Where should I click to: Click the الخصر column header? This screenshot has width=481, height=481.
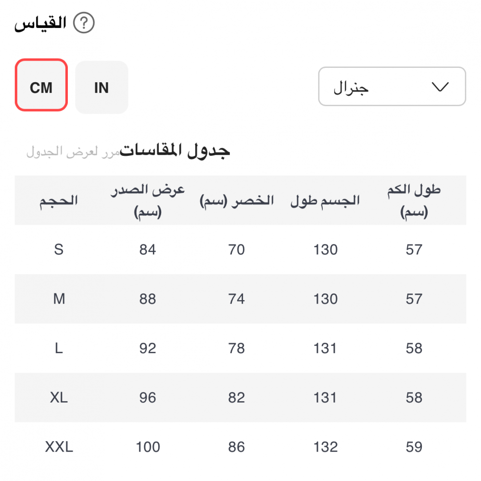(x=237, y=201)
